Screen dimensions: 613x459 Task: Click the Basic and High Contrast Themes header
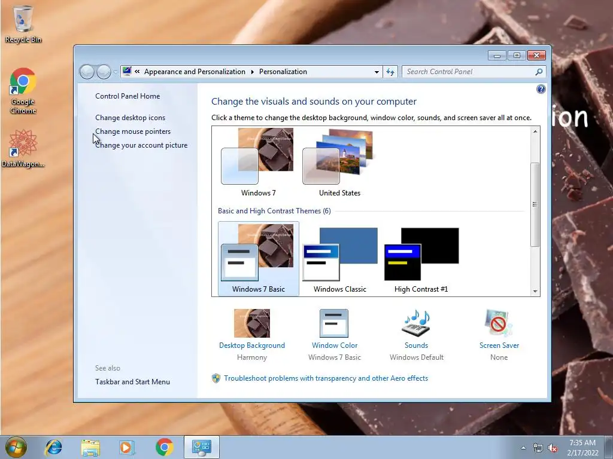point(274,211)
